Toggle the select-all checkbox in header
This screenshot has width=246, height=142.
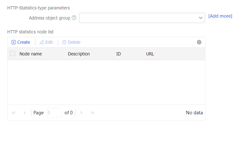[x=13, y=54]
